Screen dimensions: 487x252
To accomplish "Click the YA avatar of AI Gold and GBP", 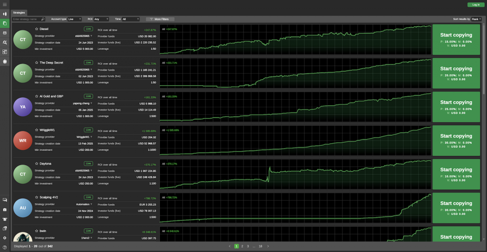I will (x=23, y=107).
